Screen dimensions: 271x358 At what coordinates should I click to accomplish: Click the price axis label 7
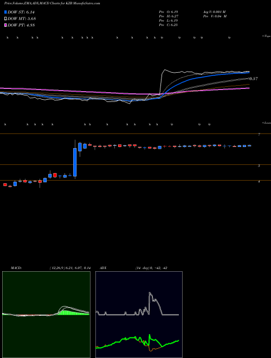pyautogui.click(x=259, y=135)
